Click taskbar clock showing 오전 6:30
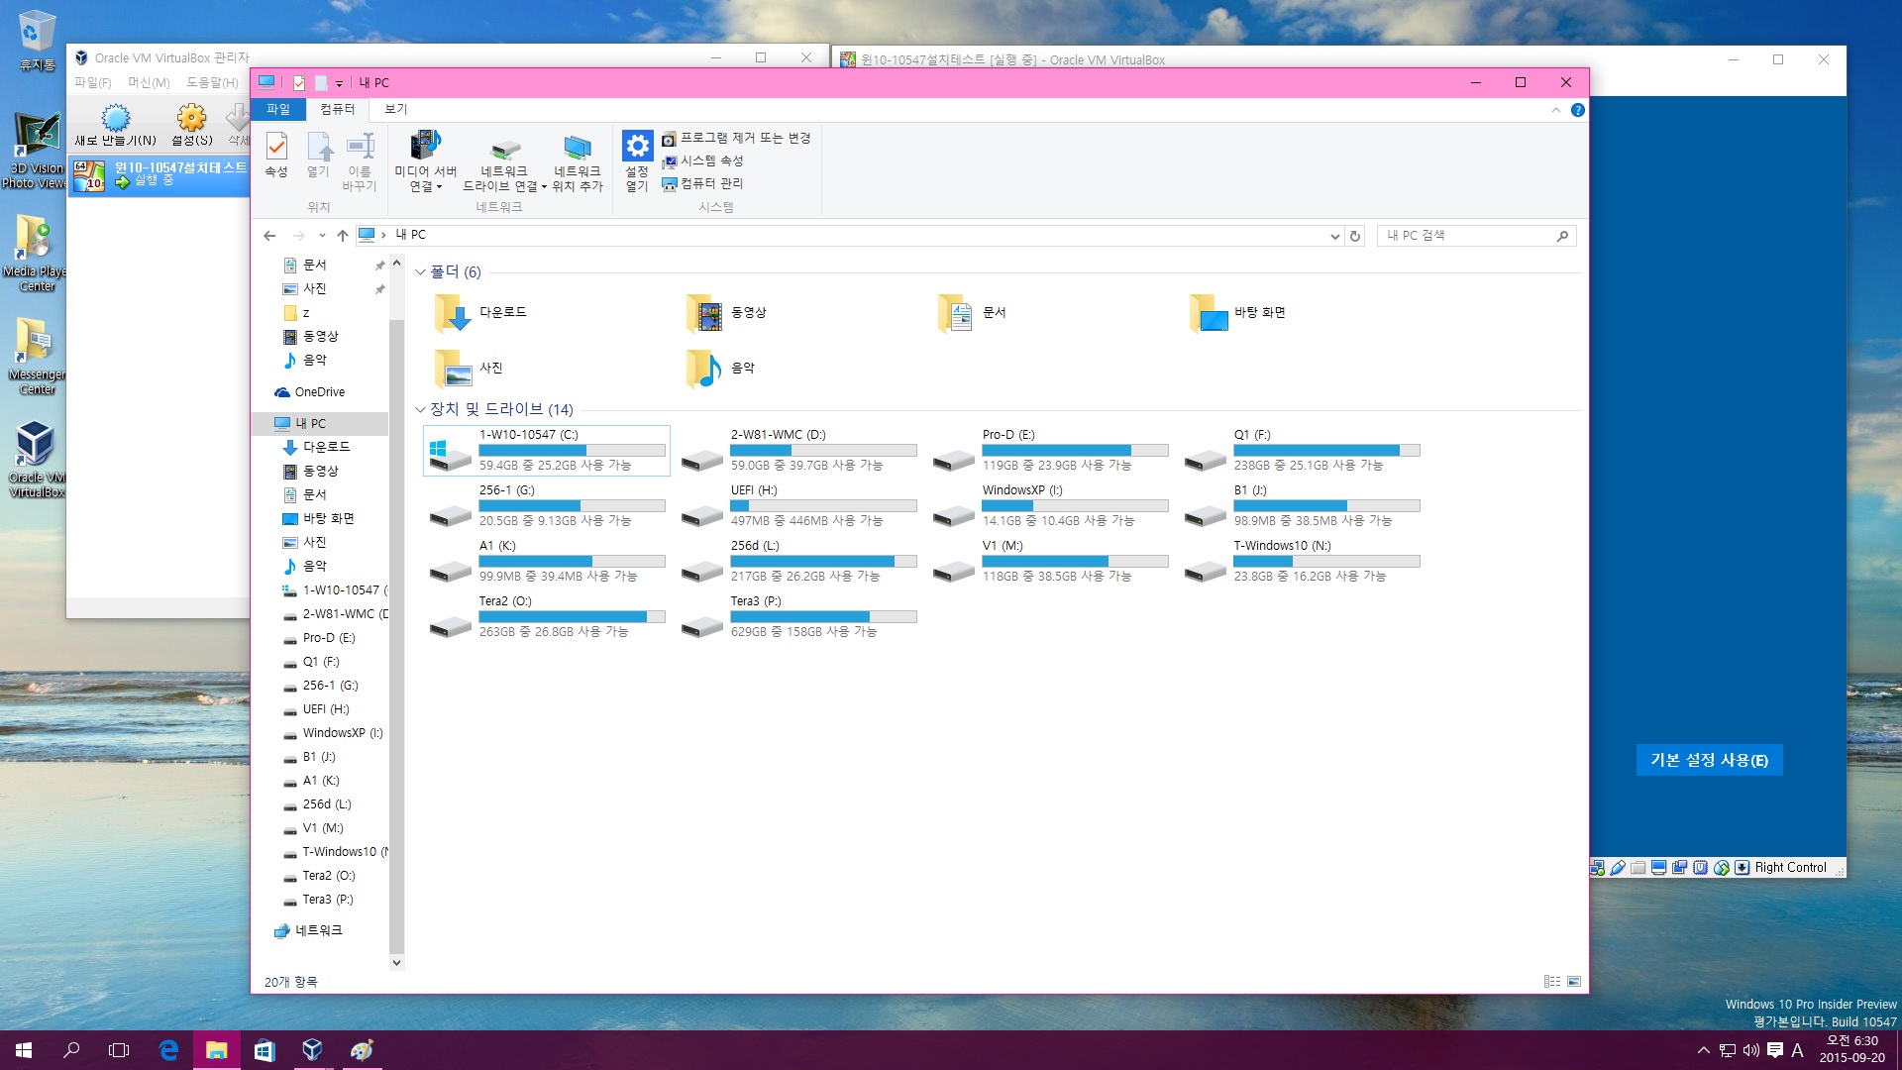Screen dimensions: 1902x1070 click(x=1851, y=1049)
